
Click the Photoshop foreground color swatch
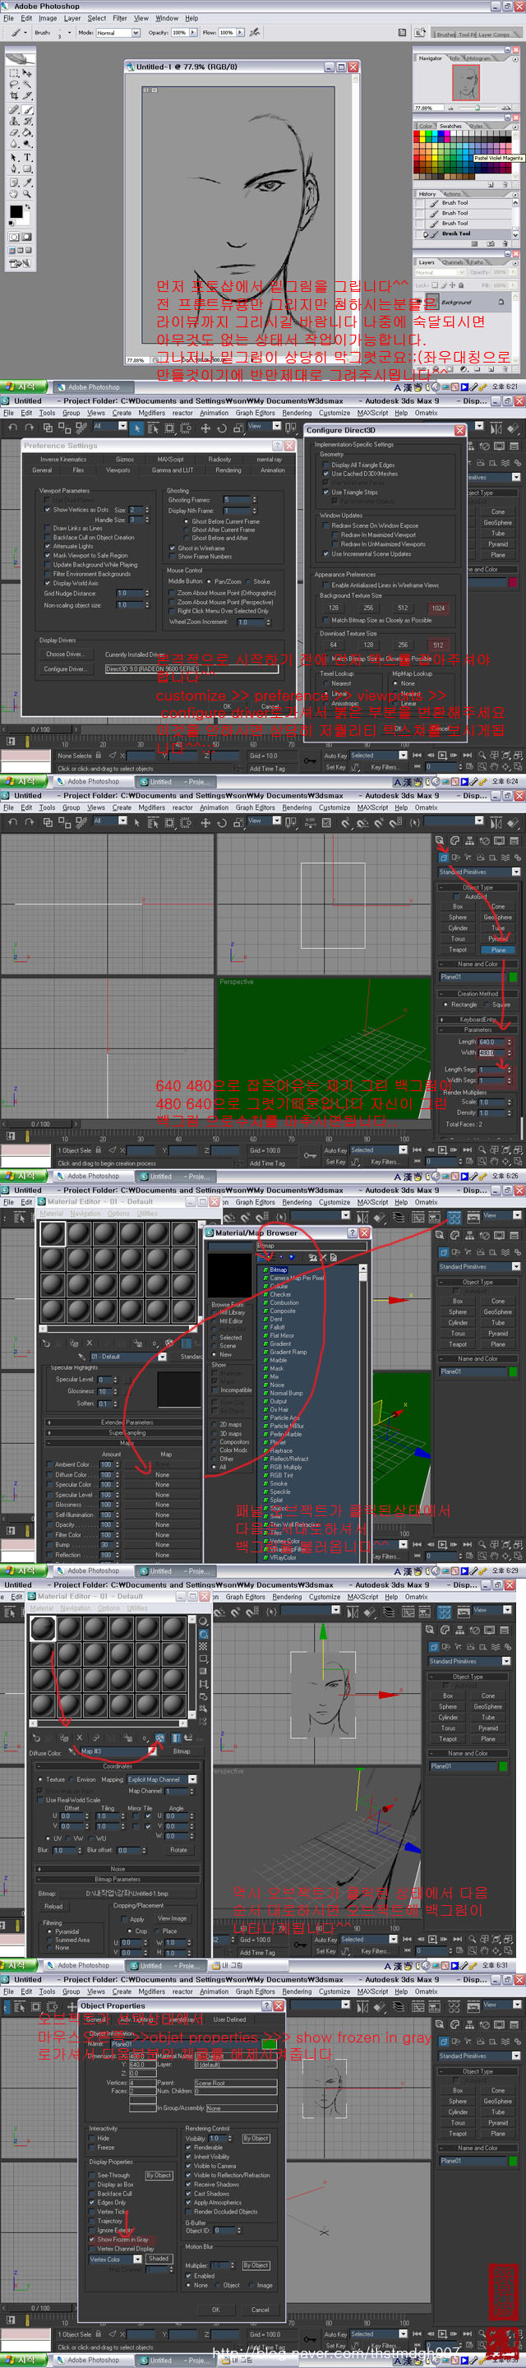[x=16, y=211]
